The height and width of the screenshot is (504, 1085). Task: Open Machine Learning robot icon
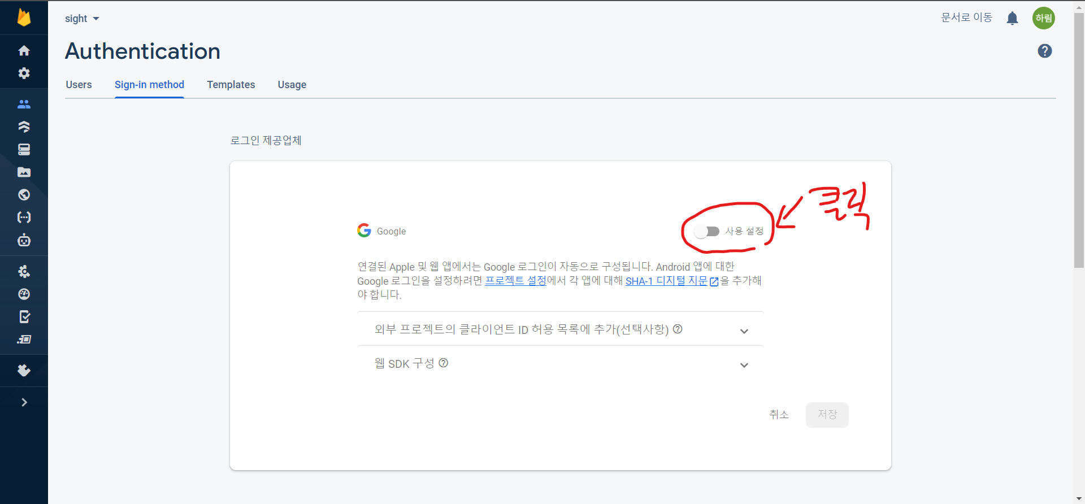(24, 240)
